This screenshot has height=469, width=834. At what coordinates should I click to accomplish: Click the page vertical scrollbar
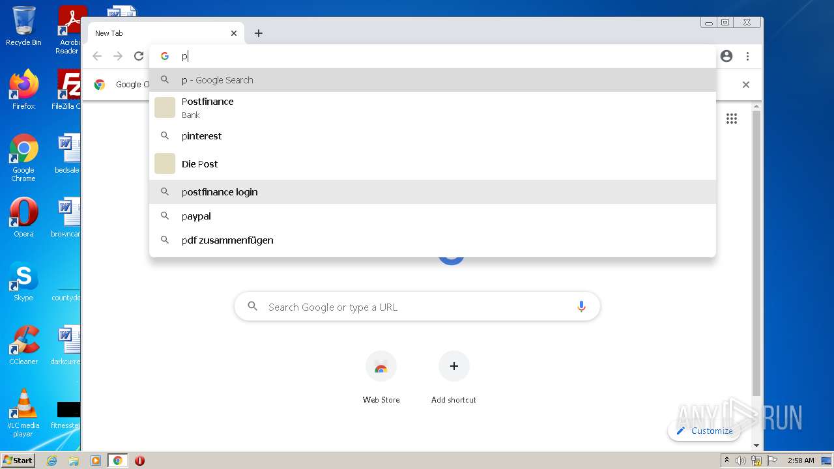[756, 254]
